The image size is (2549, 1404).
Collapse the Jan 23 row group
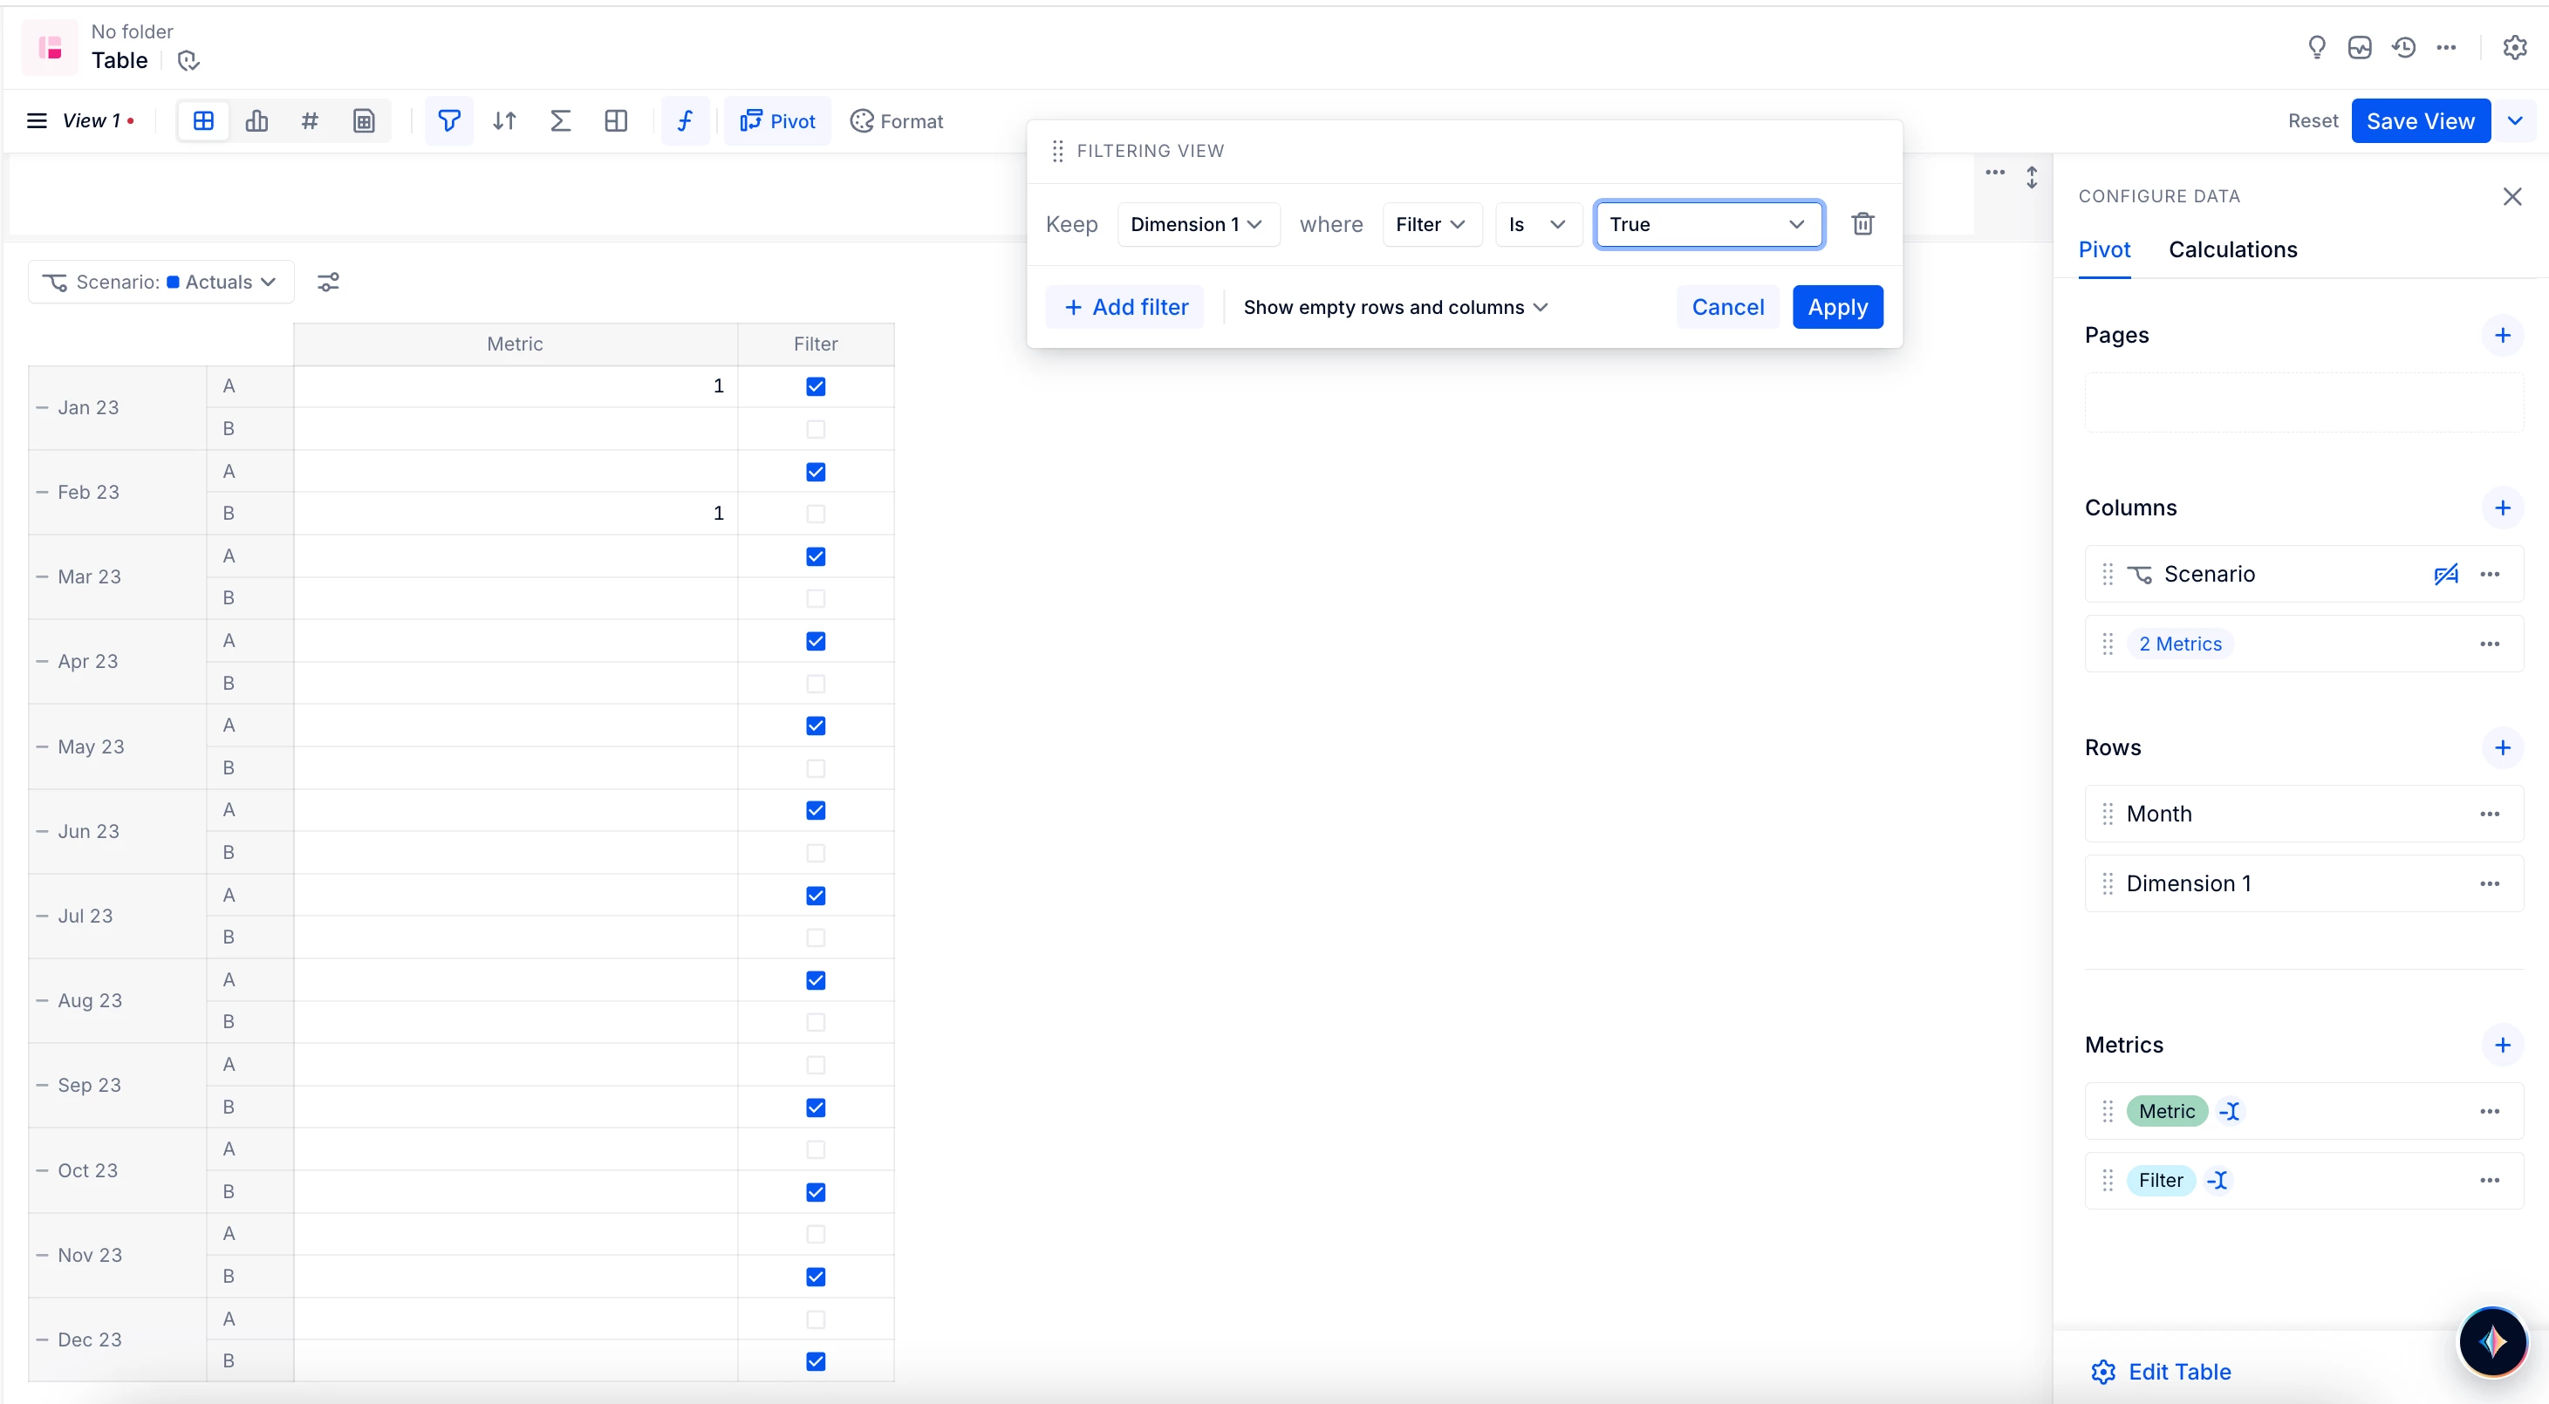[x=43, y=407]
